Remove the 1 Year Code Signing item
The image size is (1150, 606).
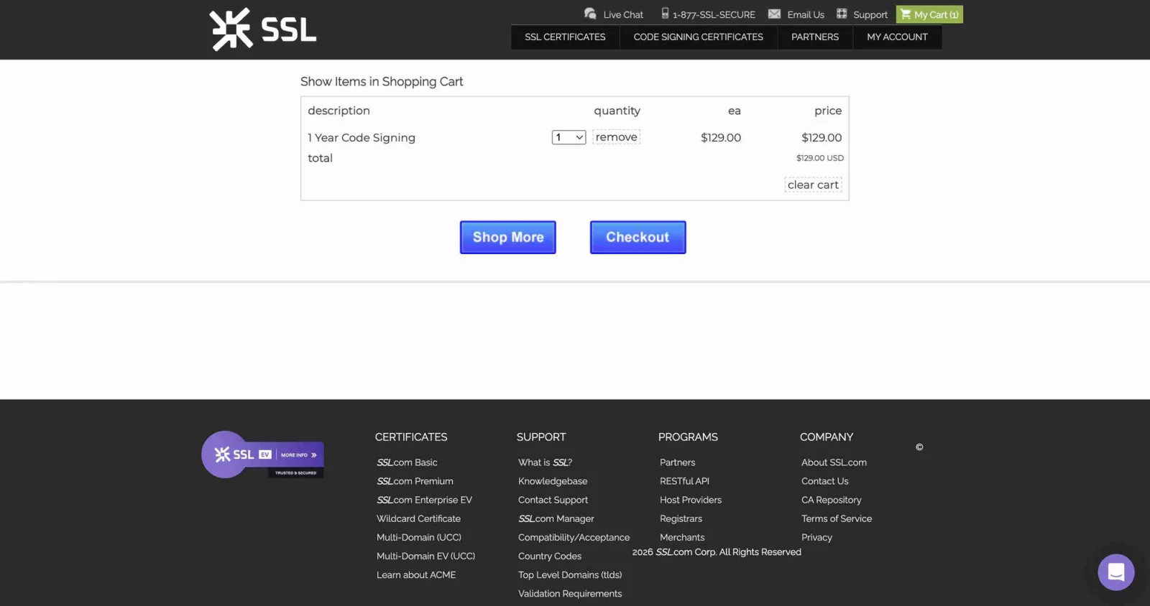point(616,137)
